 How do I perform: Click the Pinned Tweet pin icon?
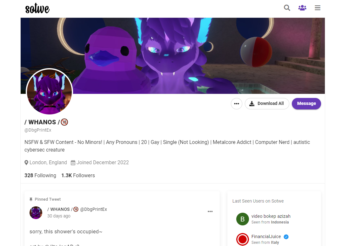click(31, 199)
